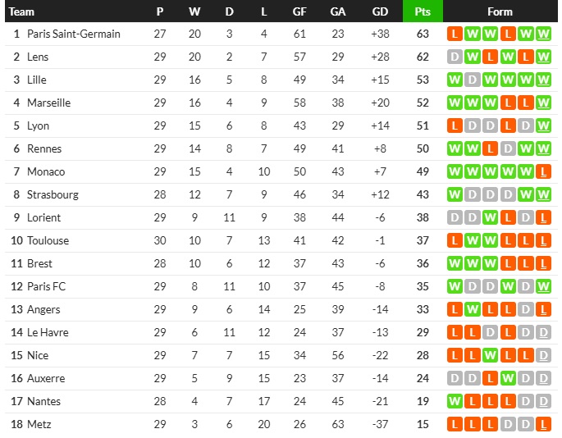Open the Marseille team link
Image resolution: width=562 pixels, height=438 pixels.
tap(49, 103)
